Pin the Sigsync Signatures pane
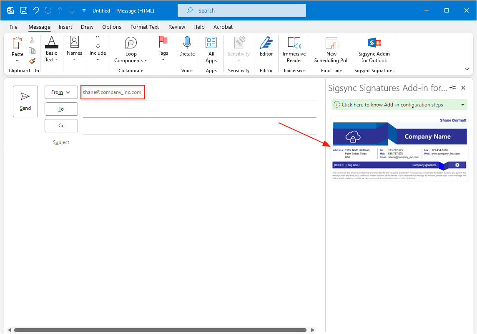 click(453, 88)
